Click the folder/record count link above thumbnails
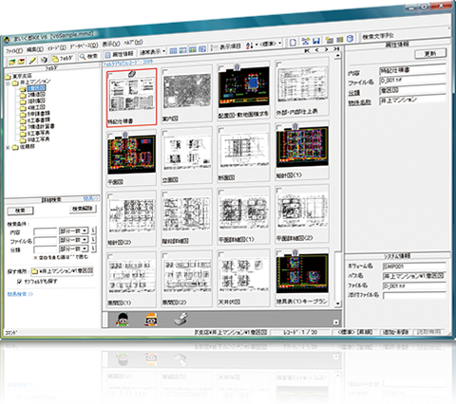This screenshot has width=456, height=404. click(128, 63)
